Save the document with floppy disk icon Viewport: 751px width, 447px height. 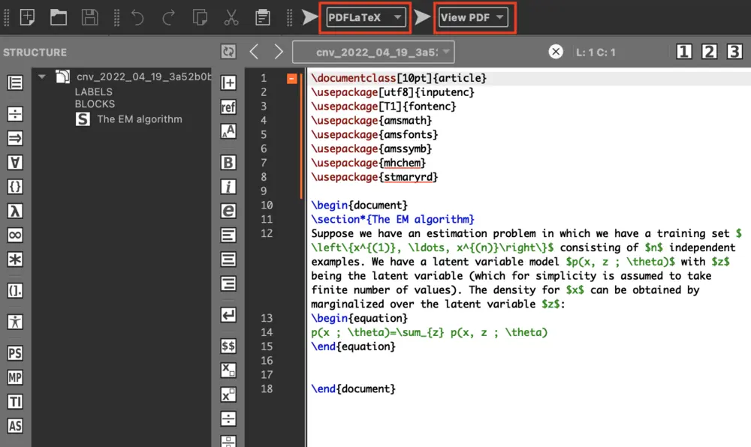coord(89,18)
